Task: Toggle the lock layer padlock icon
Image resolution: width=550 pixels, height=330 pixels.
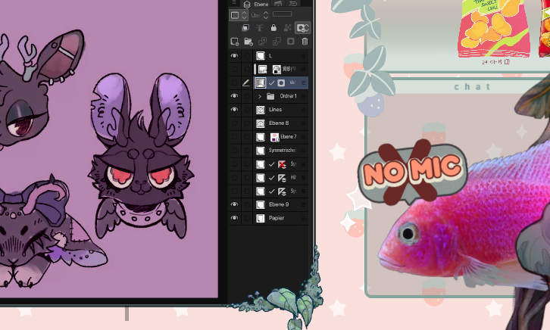Action: click(x=273, y=28)
